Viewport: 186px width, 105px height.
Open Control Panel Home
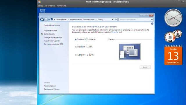[52, 25]
